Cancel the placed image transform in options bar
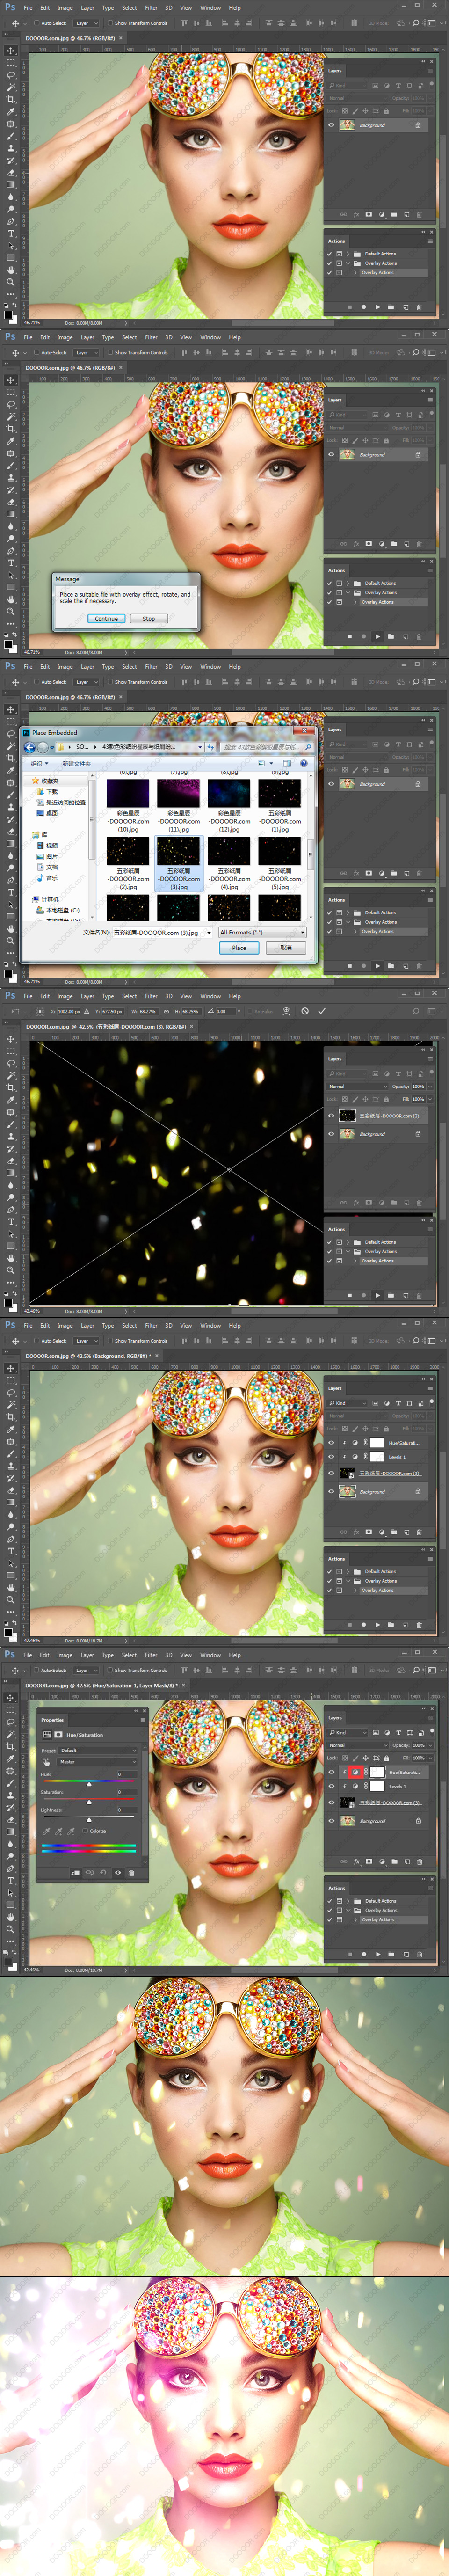 [x=305, y=1011]
